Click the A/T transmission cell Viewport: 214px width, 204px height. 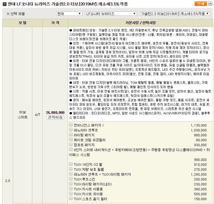click(x=37, y=115)
